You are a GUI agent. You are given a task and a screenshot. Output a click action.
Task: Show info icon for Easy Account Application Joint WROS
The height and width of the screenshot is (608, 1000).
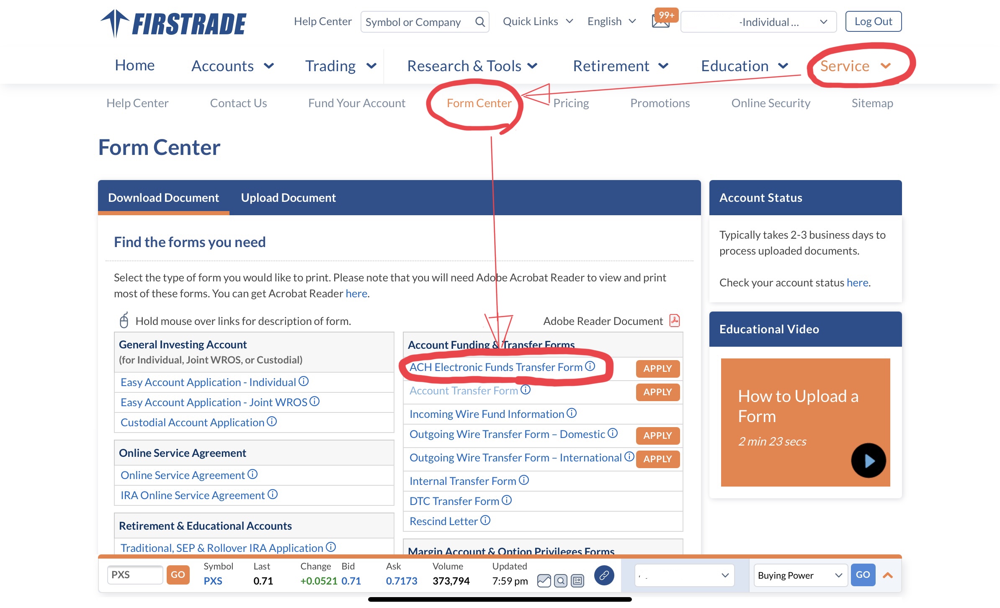pyautogui.click(x=314, y=401)
